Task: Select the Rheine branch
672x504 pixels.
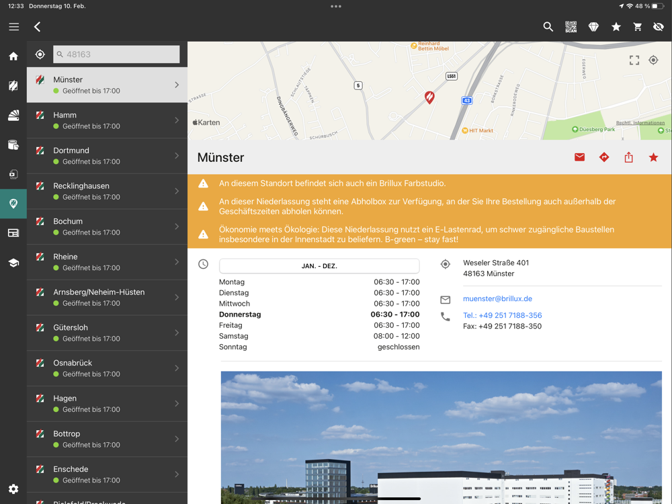Action: pos(107,262)
